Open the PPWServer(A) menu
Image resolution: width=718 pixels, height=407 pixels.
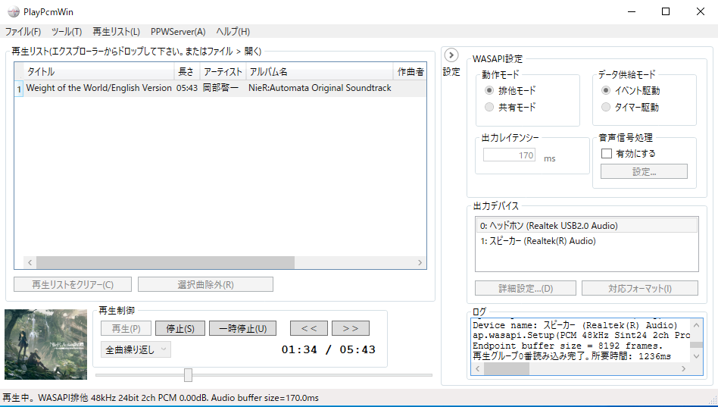pos(178,32)
